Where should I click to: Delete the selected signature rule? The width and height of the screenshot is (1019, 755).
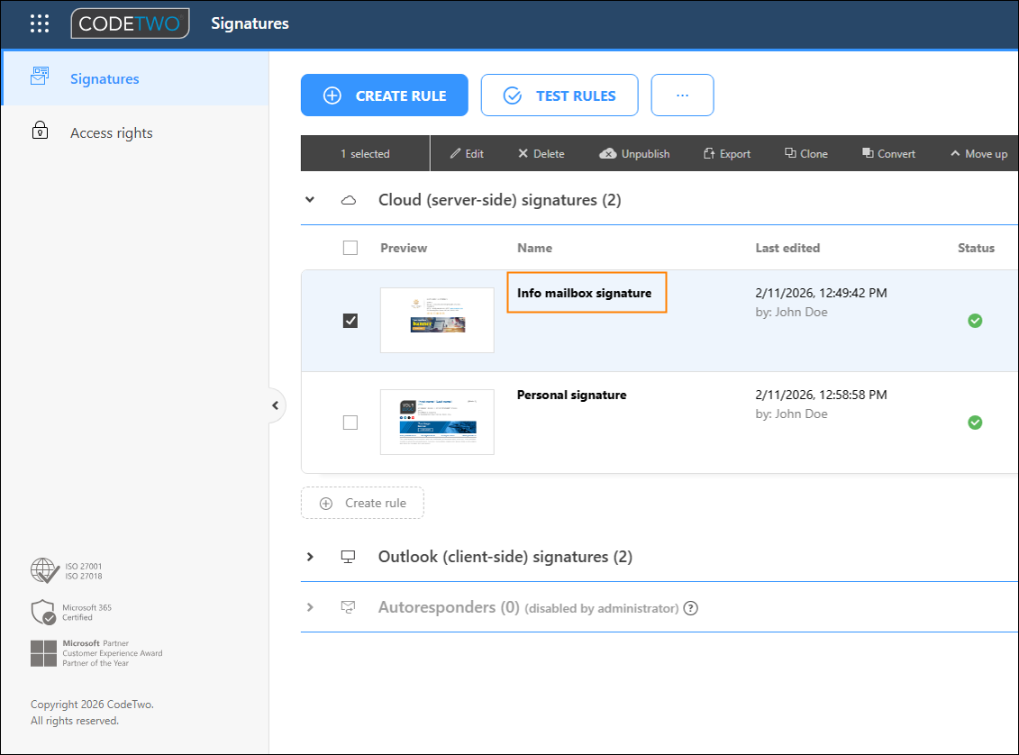tap(541, 154)
